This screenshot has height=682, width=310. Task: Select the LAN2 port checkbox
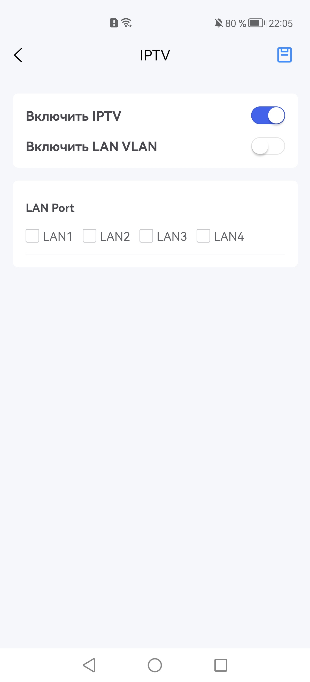[x=89, y=236]
